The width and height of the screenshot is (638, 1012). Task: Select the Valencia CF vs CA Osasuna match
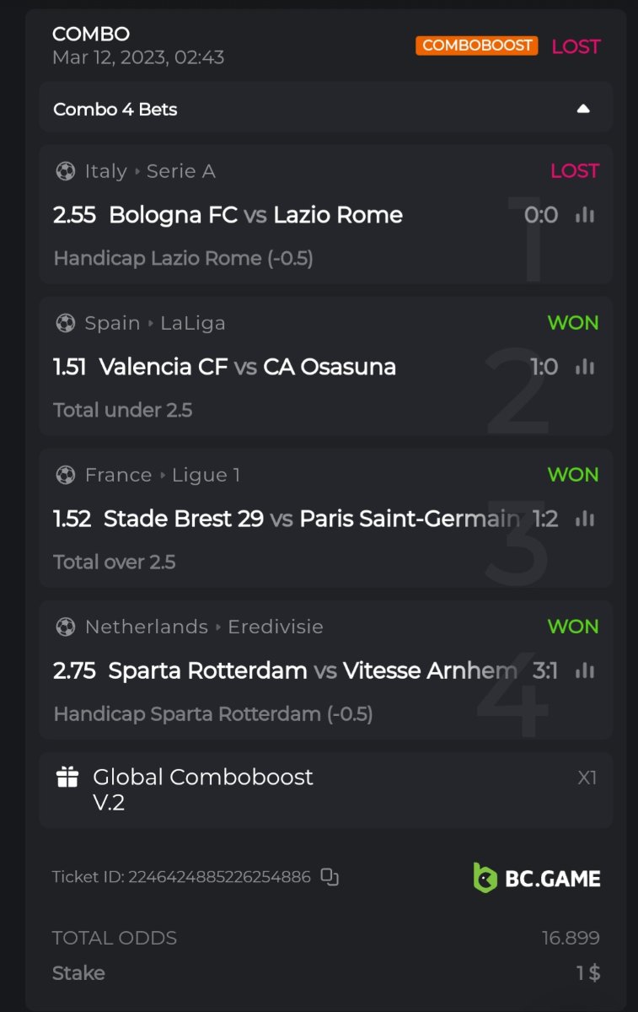(247, 367)
